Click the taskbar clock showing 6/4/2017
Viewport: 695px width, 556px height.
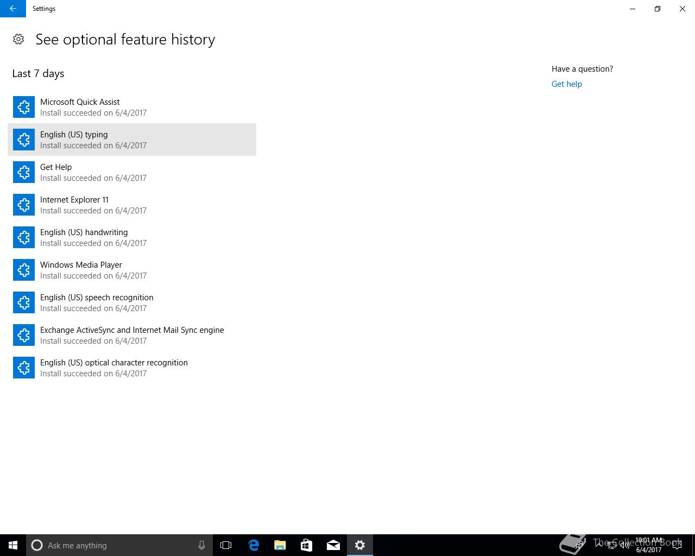pos(649,545)
